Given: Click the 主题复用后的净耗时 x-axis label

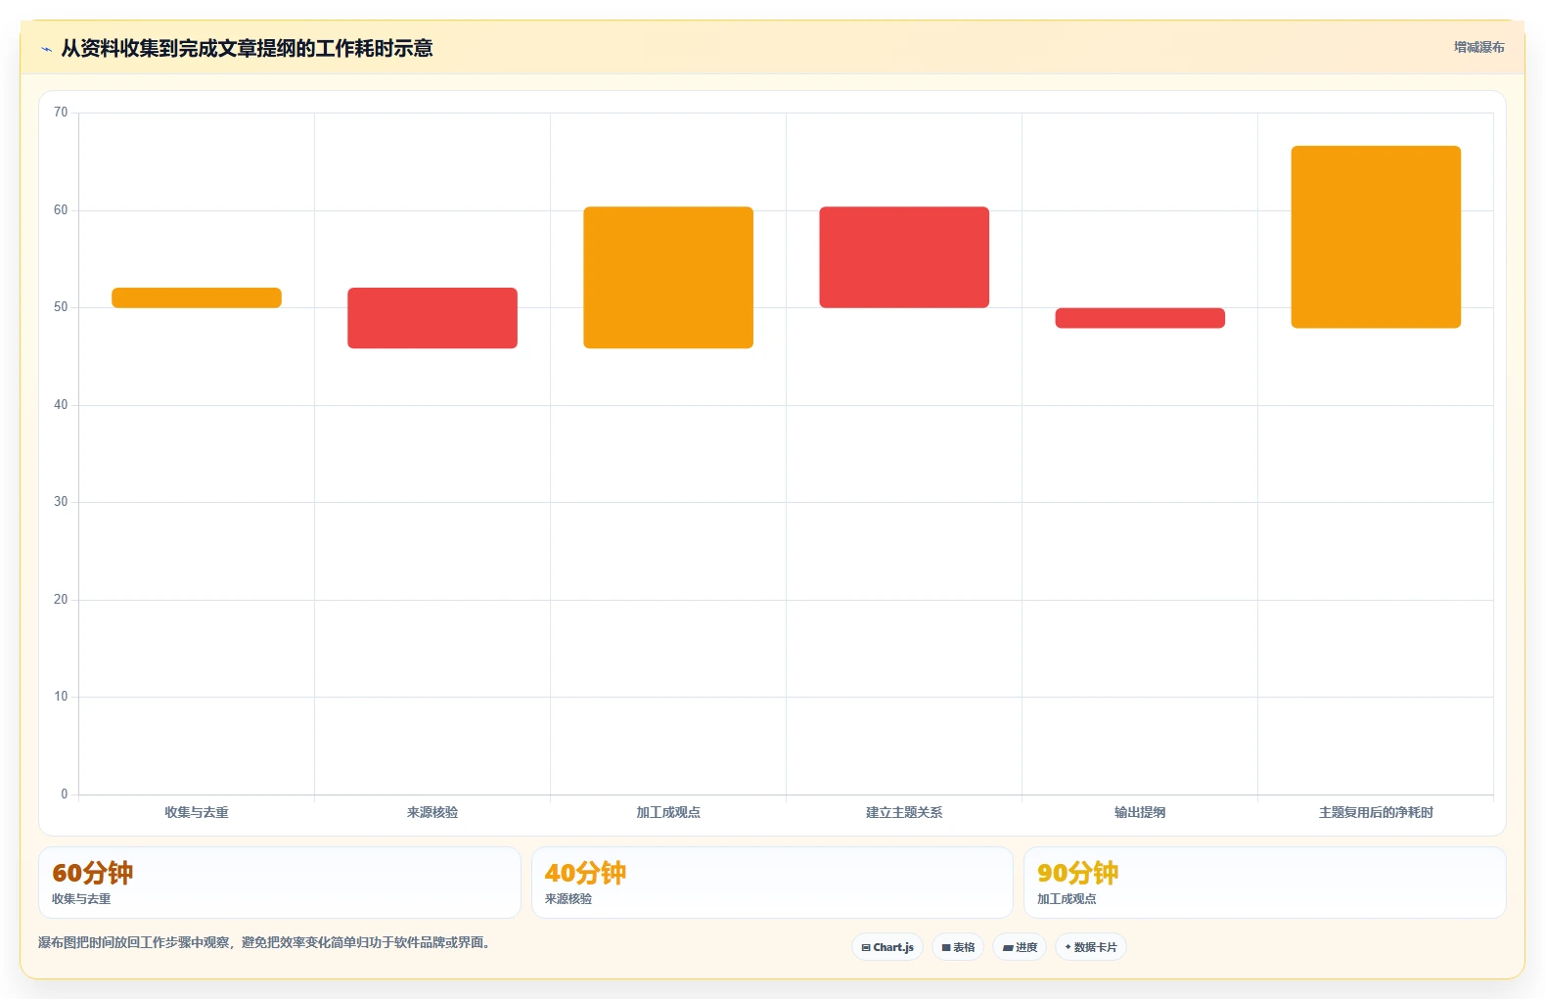Looking at the screenshot, I should 1376,812.
